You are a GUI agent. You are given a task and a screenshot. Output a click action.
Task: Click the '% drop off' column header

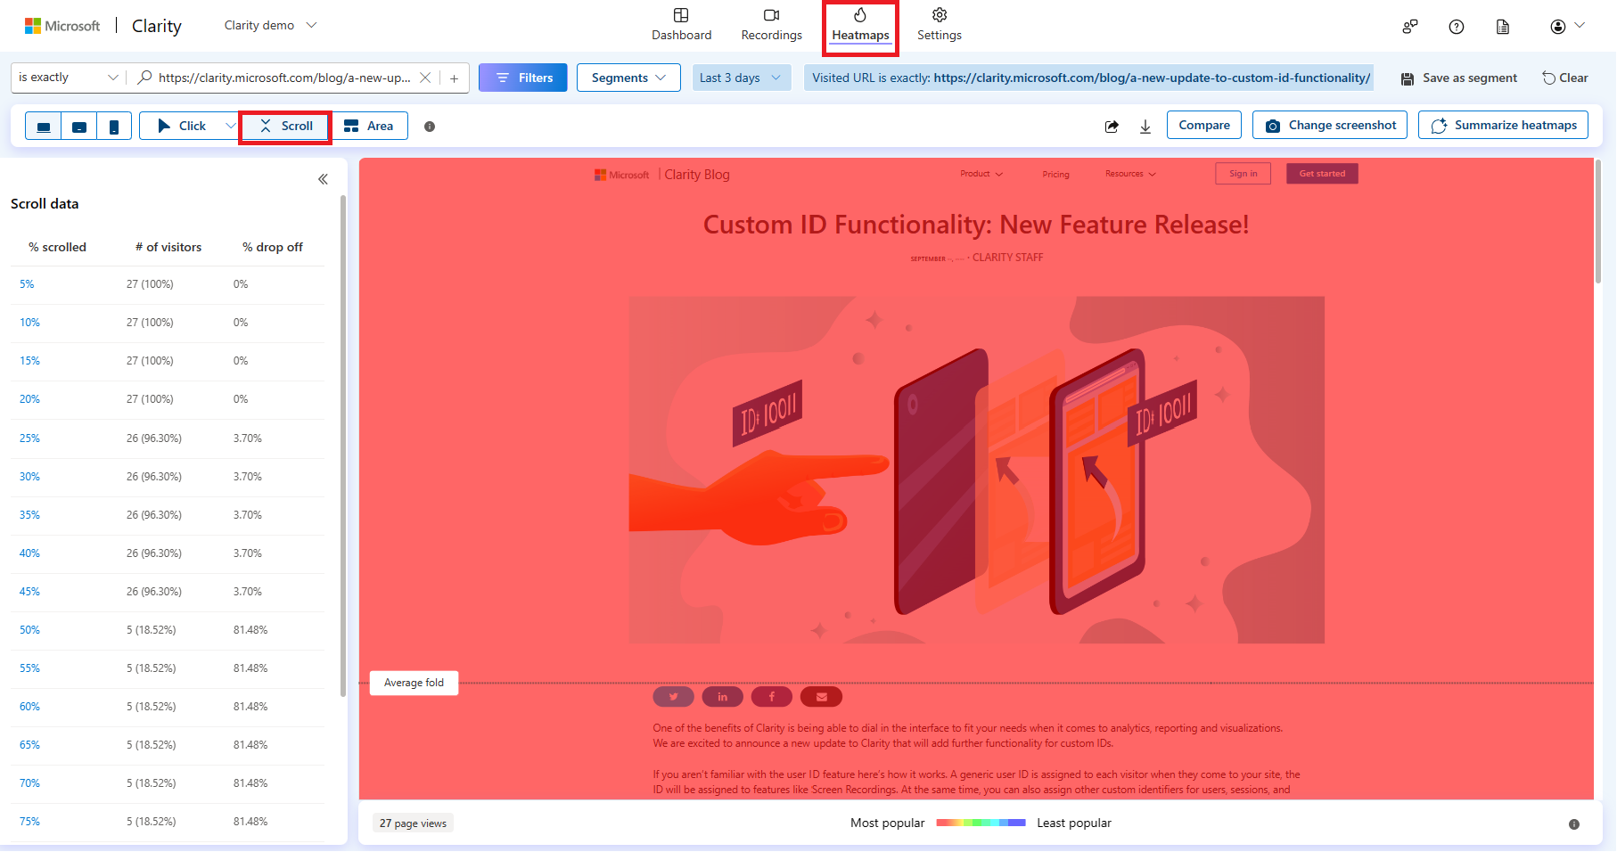[x=273, y=247]
